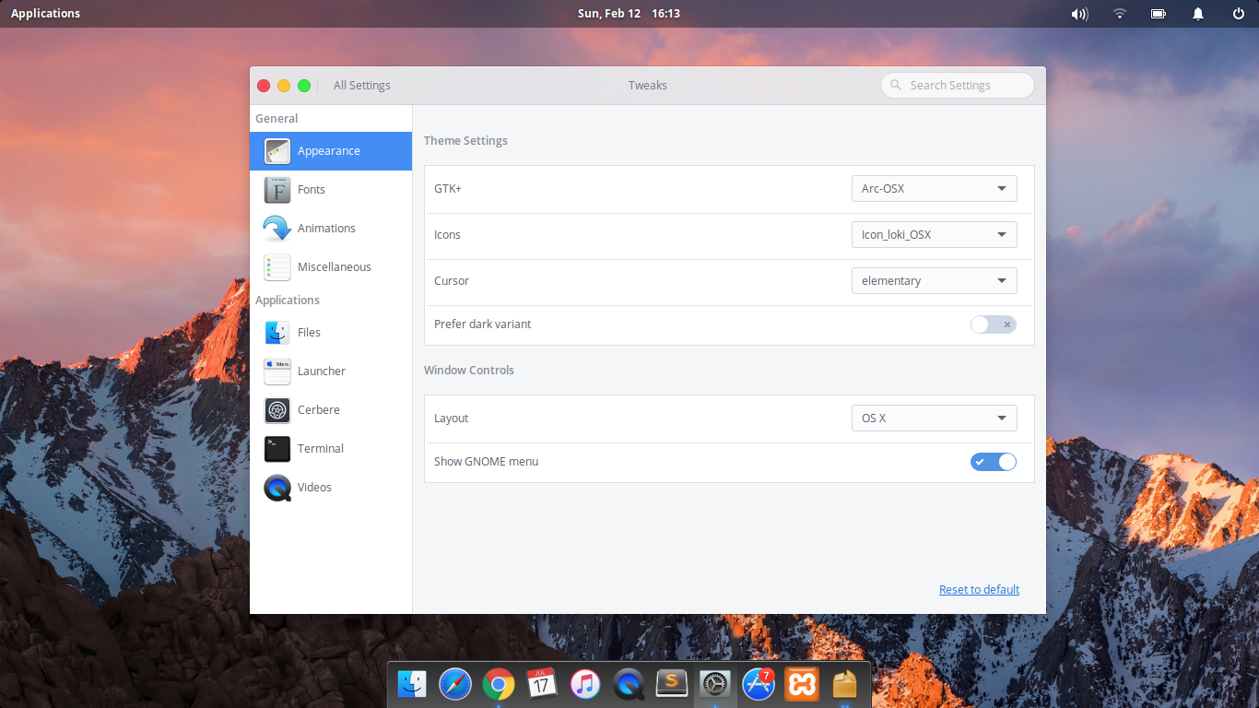The width and height of the screenshot is (1259, 708).
Task: Open the GTK+ theme dropdown
Action: tap(935, 189)
